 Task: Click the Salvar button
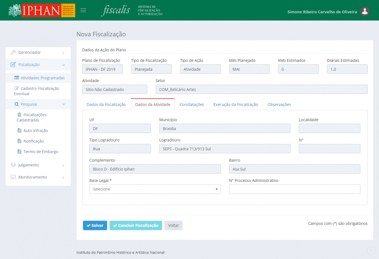pyautogui.click(x=95, y=225)
